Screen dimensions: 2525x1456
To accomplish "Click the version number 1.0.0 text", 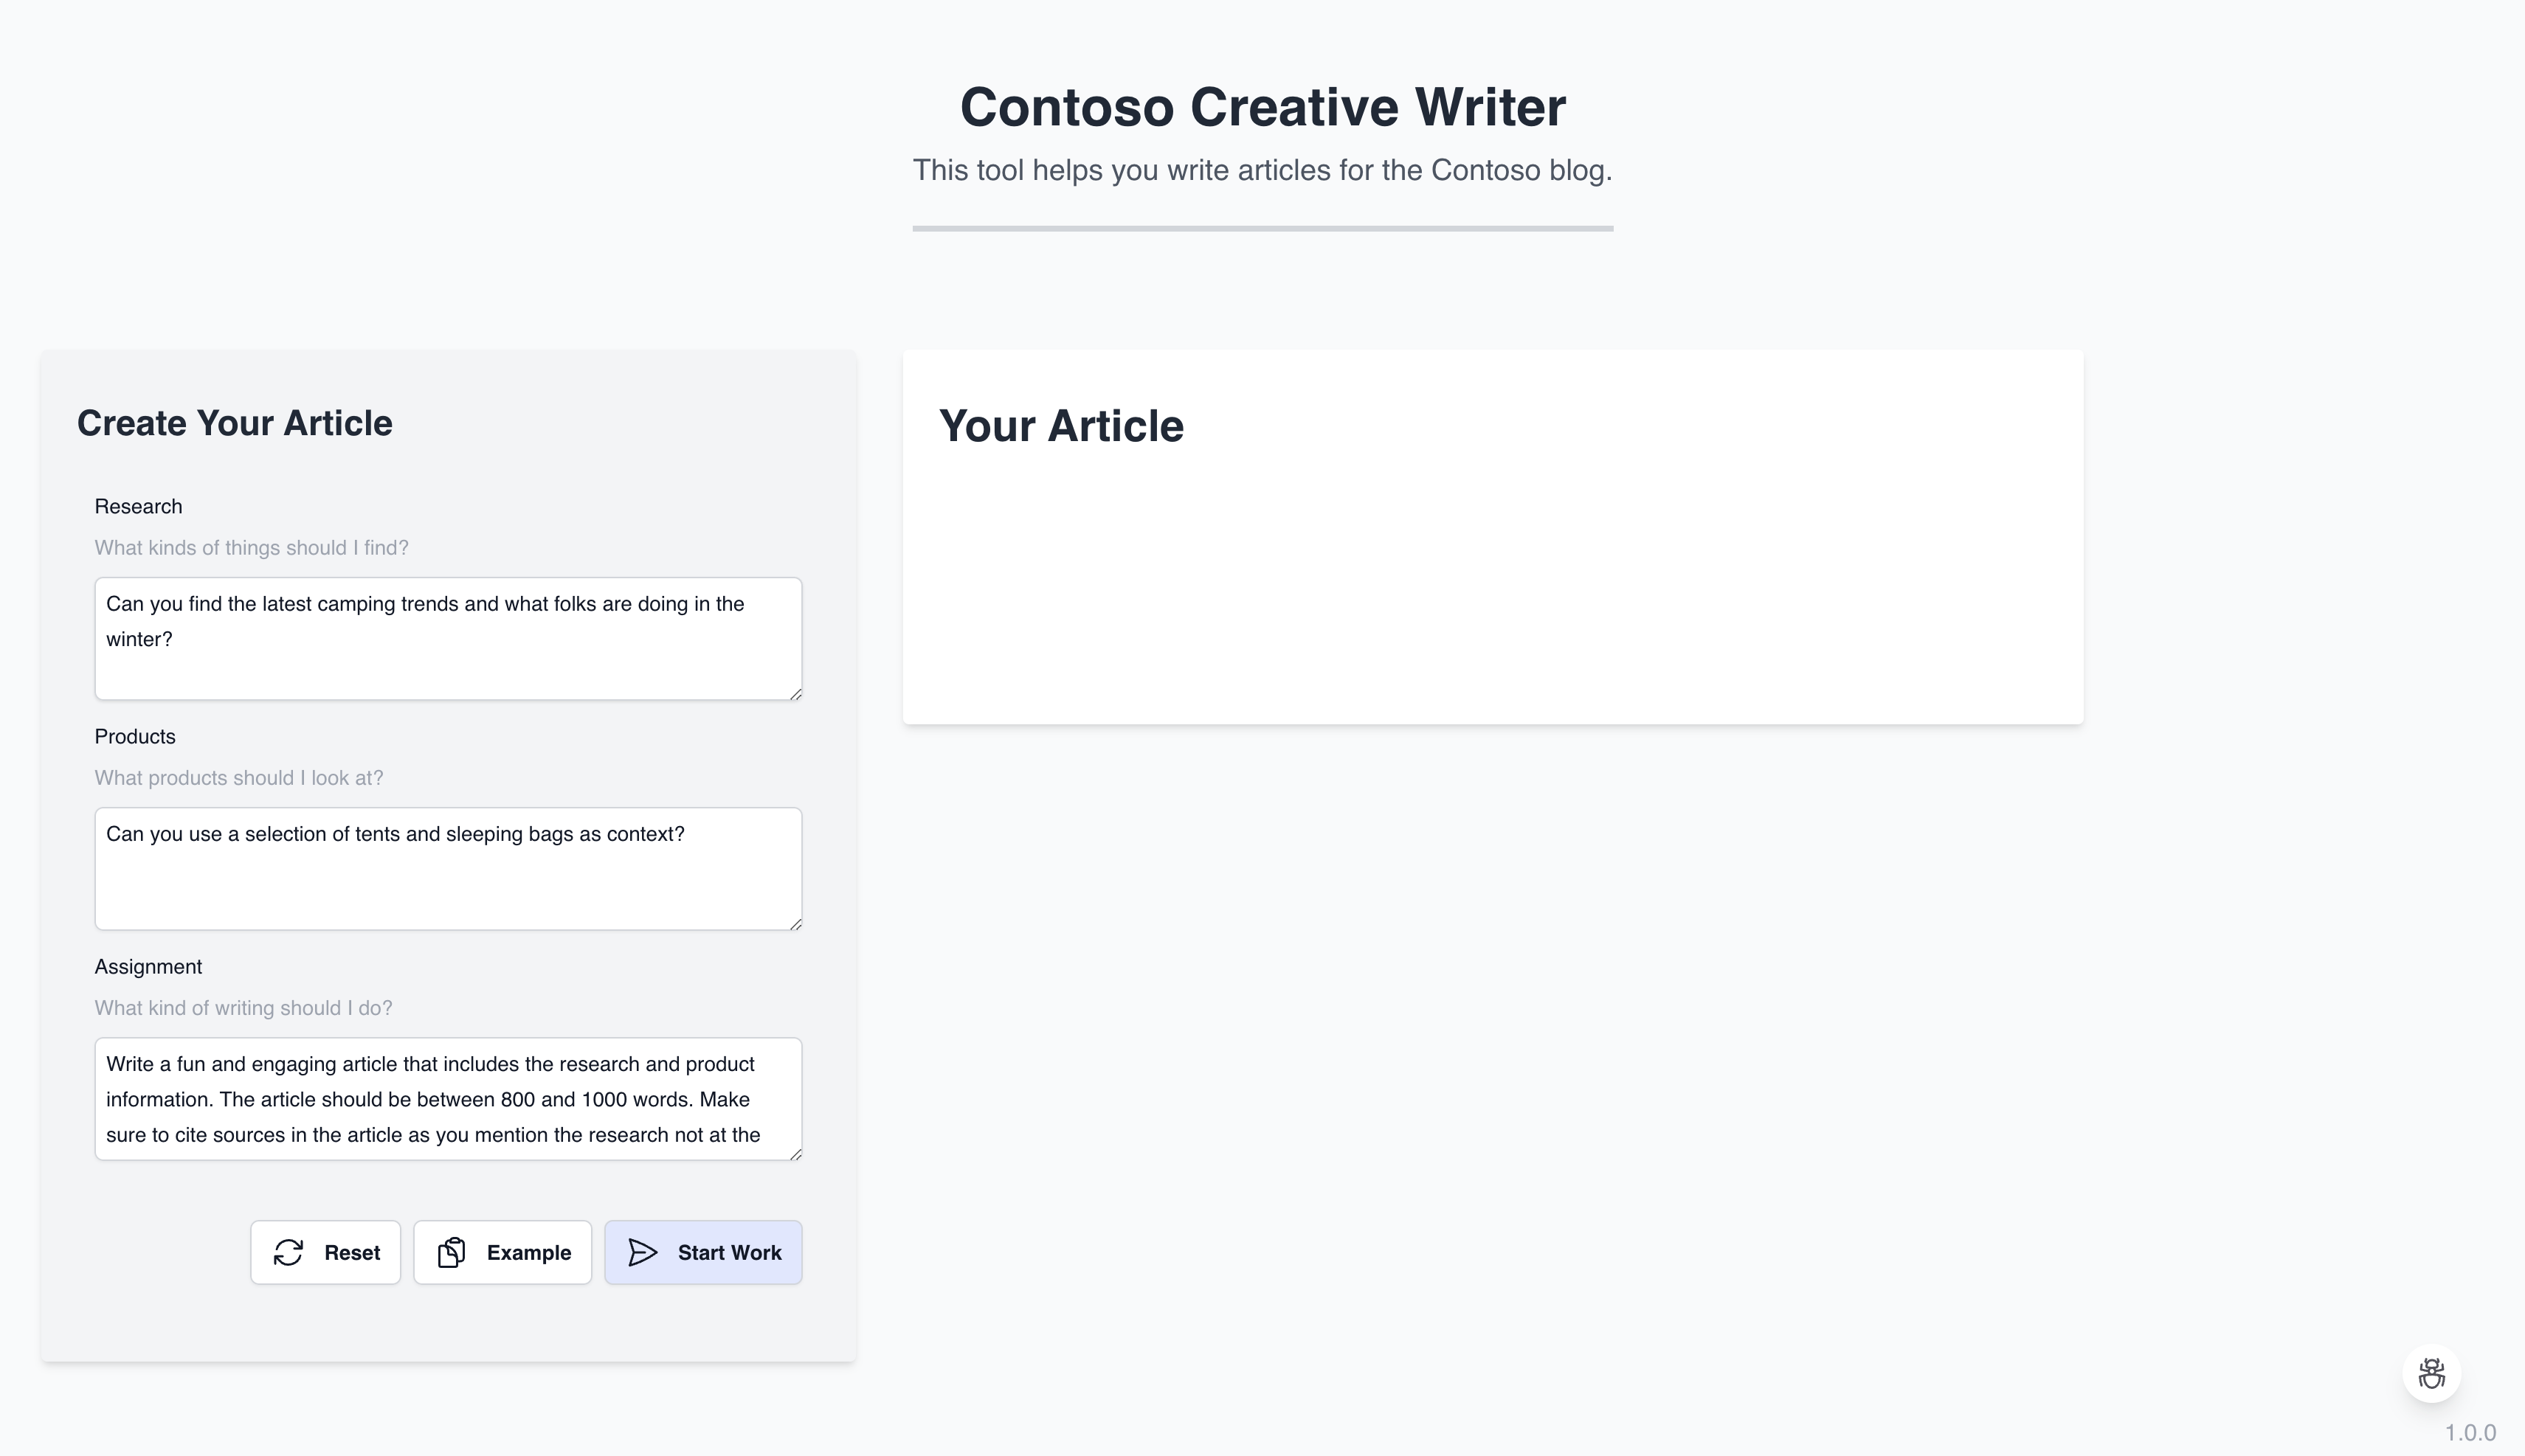I will tap(2470, 1433).
